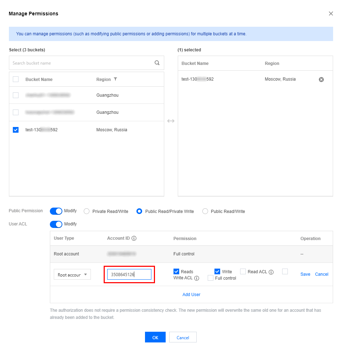Save the new ACL user row

(305, 274)
